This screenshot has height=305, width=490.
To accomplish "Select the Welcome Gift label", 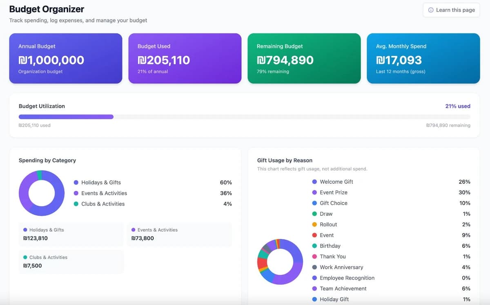I will tap(336, 181).
